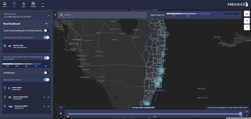This screenshot has height=119, width=251.
Task: Click the timeline track near Thu
Action: [x=155, y=114]
